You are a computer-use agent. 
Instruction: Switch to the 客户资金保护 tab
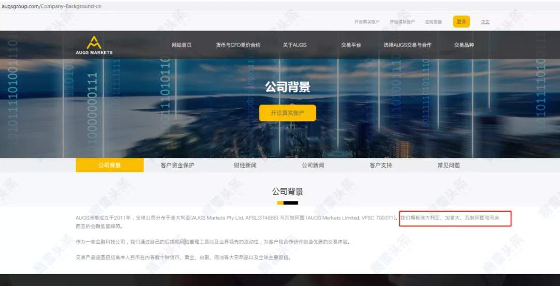pos(177,165)
